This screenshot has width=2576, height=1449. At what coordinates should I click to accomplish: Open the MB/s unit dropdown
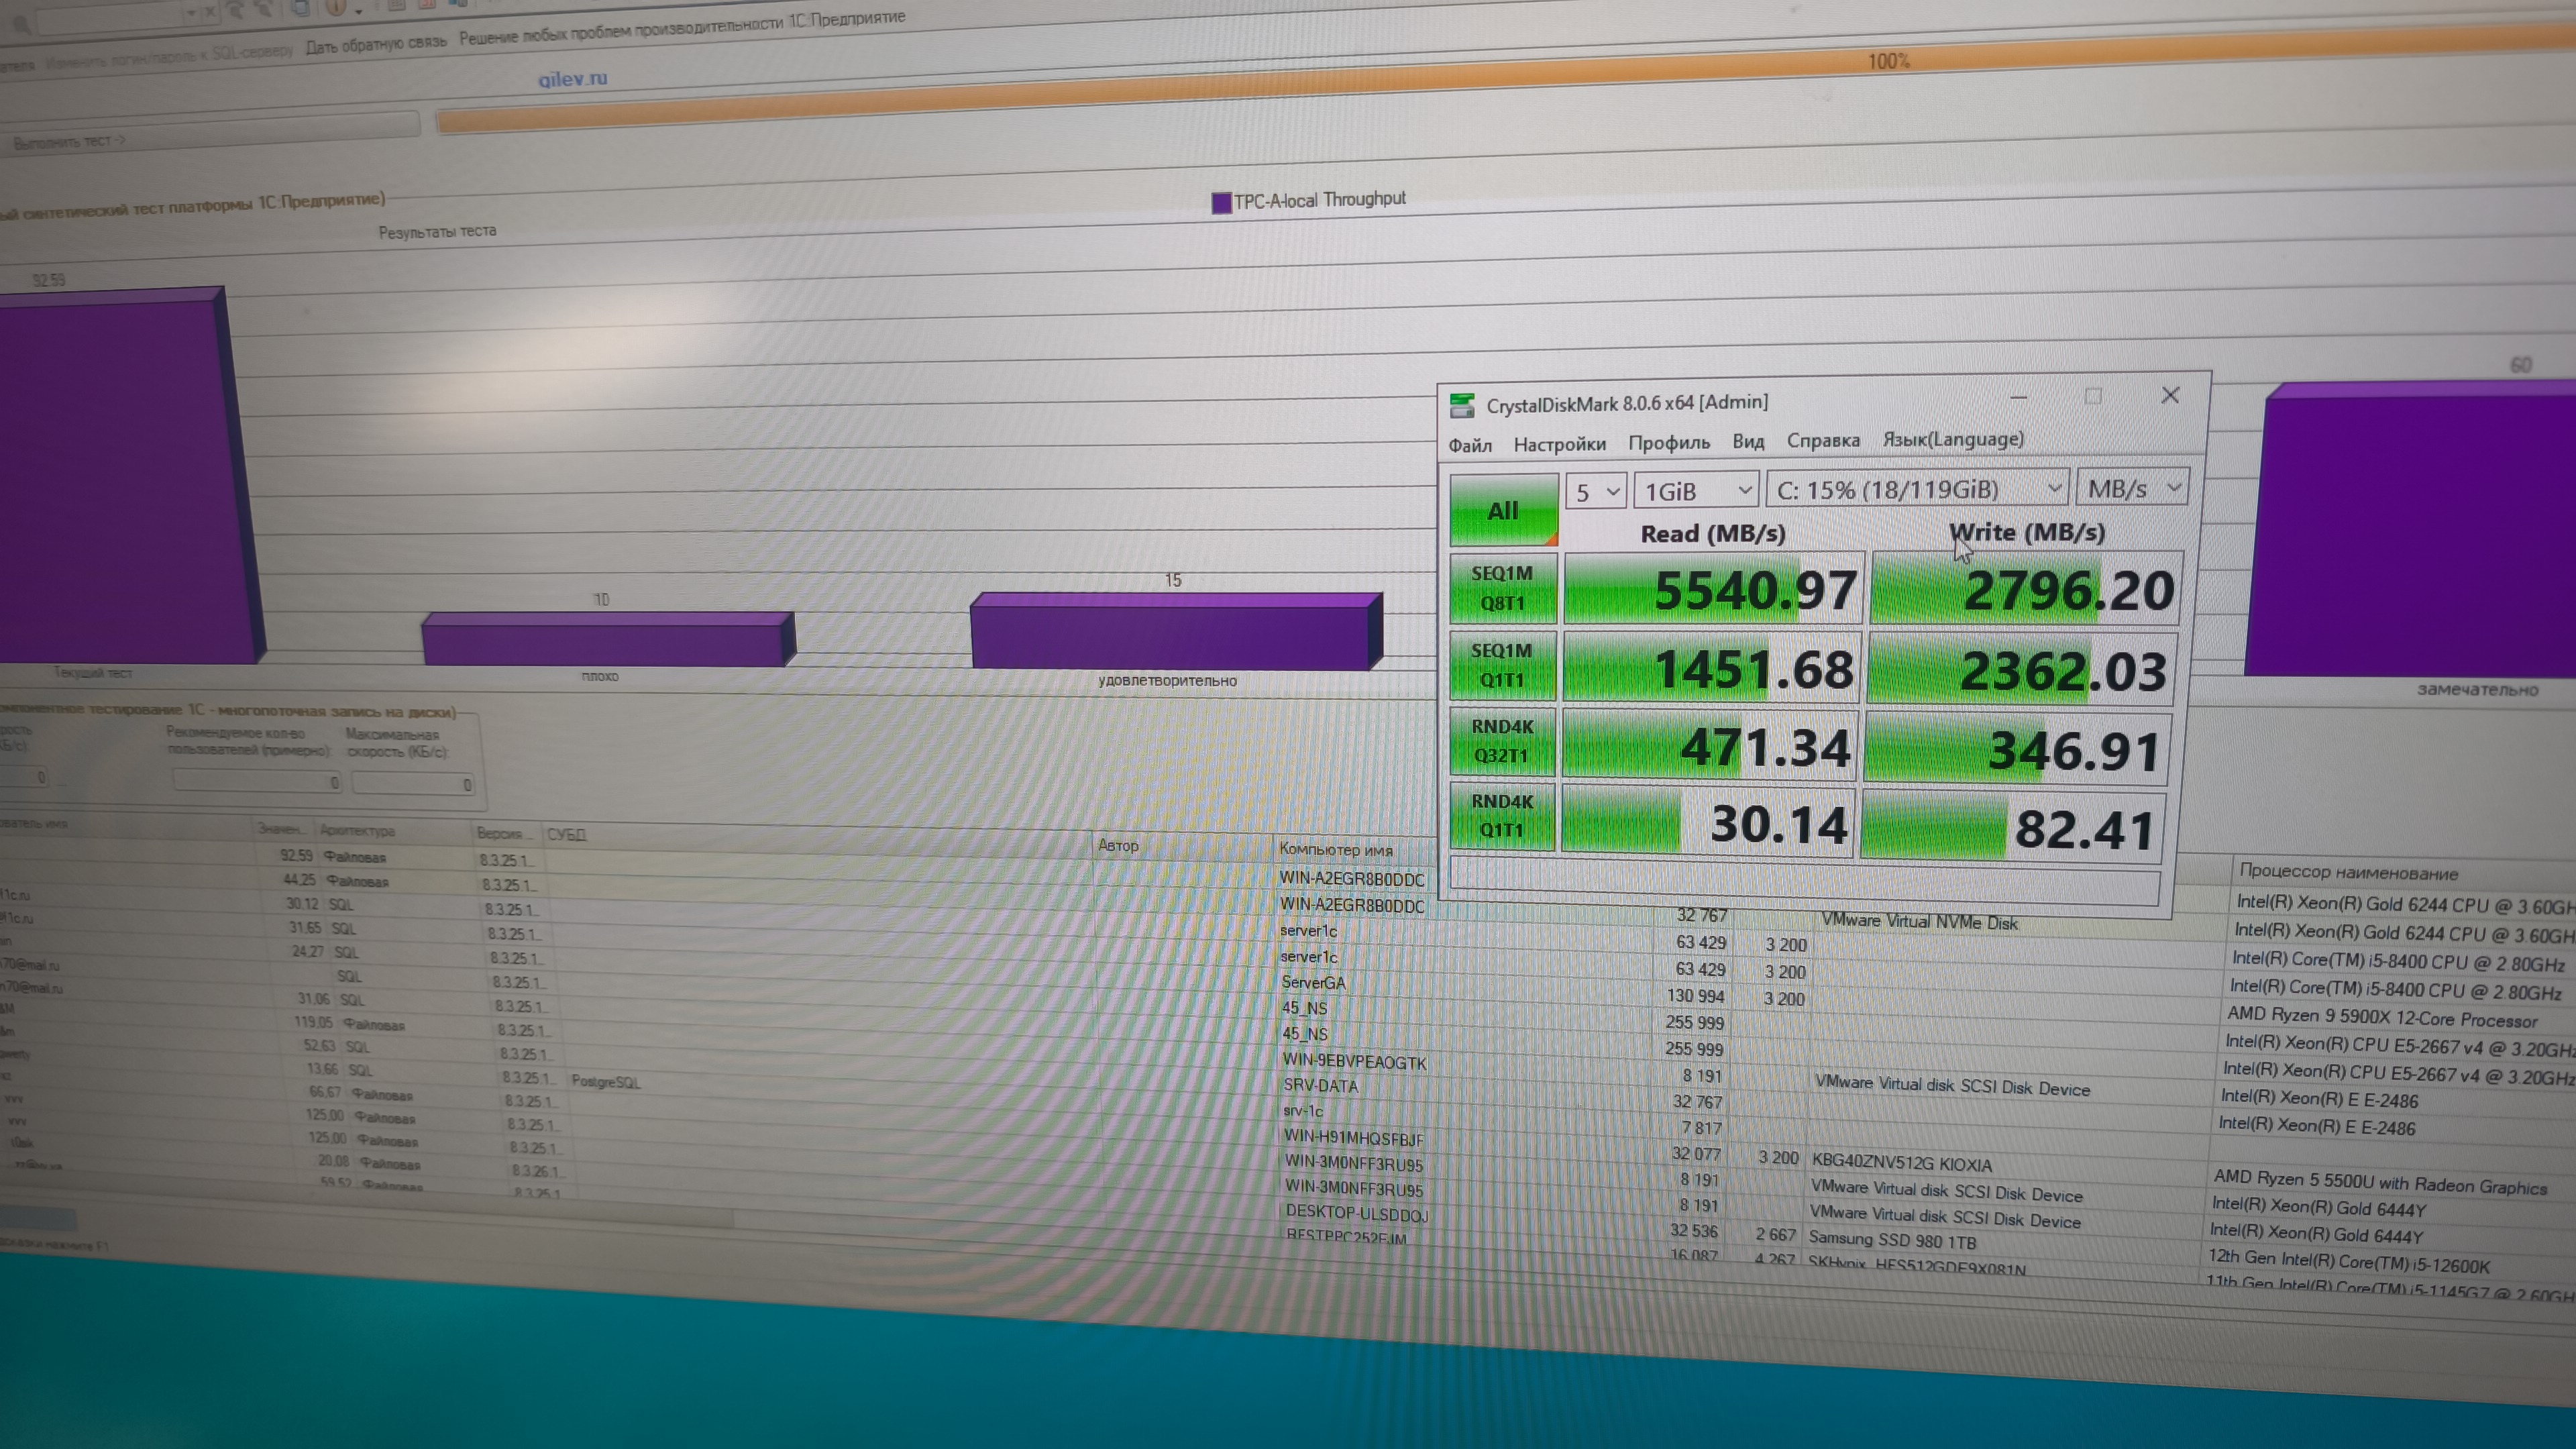tap(2132, 488)
